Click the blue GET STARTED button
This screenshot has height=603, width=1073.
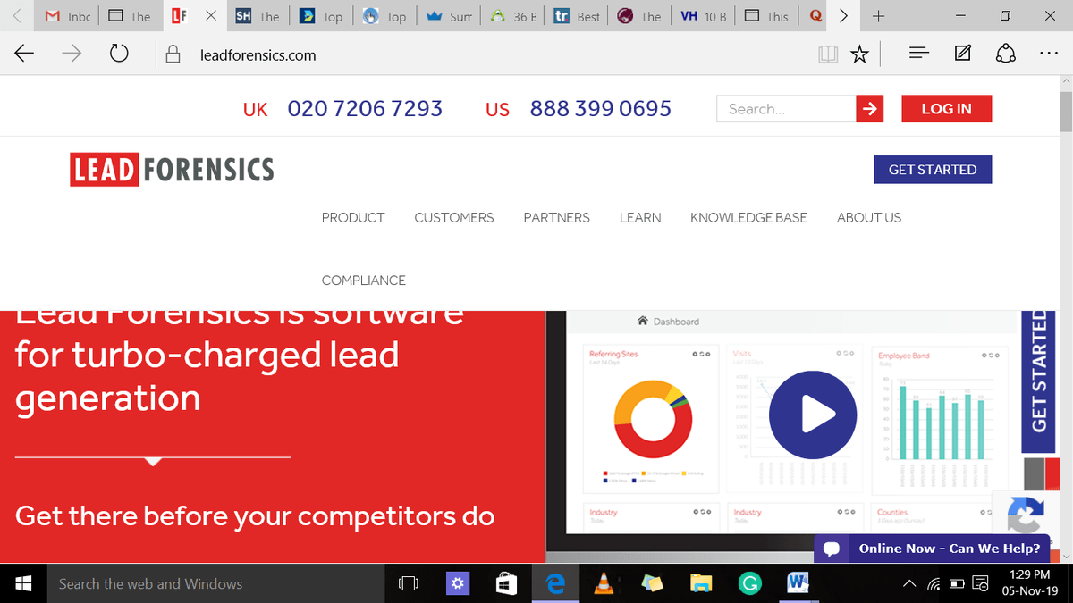click(933, 169)
